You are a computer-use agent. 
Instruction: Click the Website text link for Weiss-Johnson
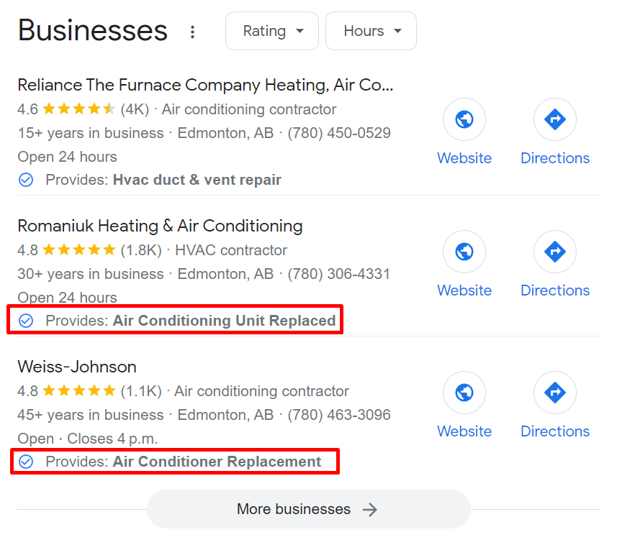(464, 431)
